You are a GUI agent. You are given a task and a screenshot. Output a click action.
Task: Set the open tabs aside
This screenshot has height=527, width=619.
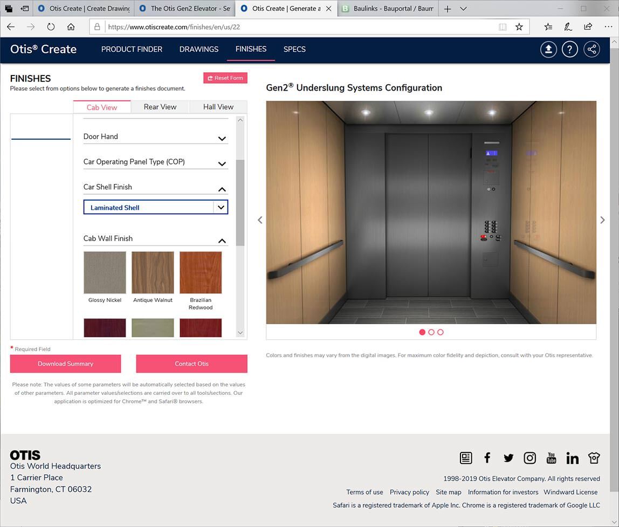tap(24, 8)
